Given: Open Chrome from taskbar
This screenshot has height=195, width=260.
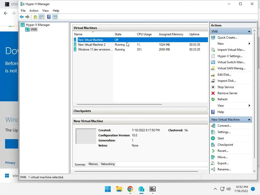Looking at the screenshot, I should coord(130,189).
